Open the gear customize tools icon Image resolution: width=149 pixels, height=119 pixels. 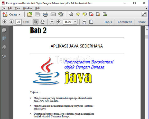coord(71,14)
